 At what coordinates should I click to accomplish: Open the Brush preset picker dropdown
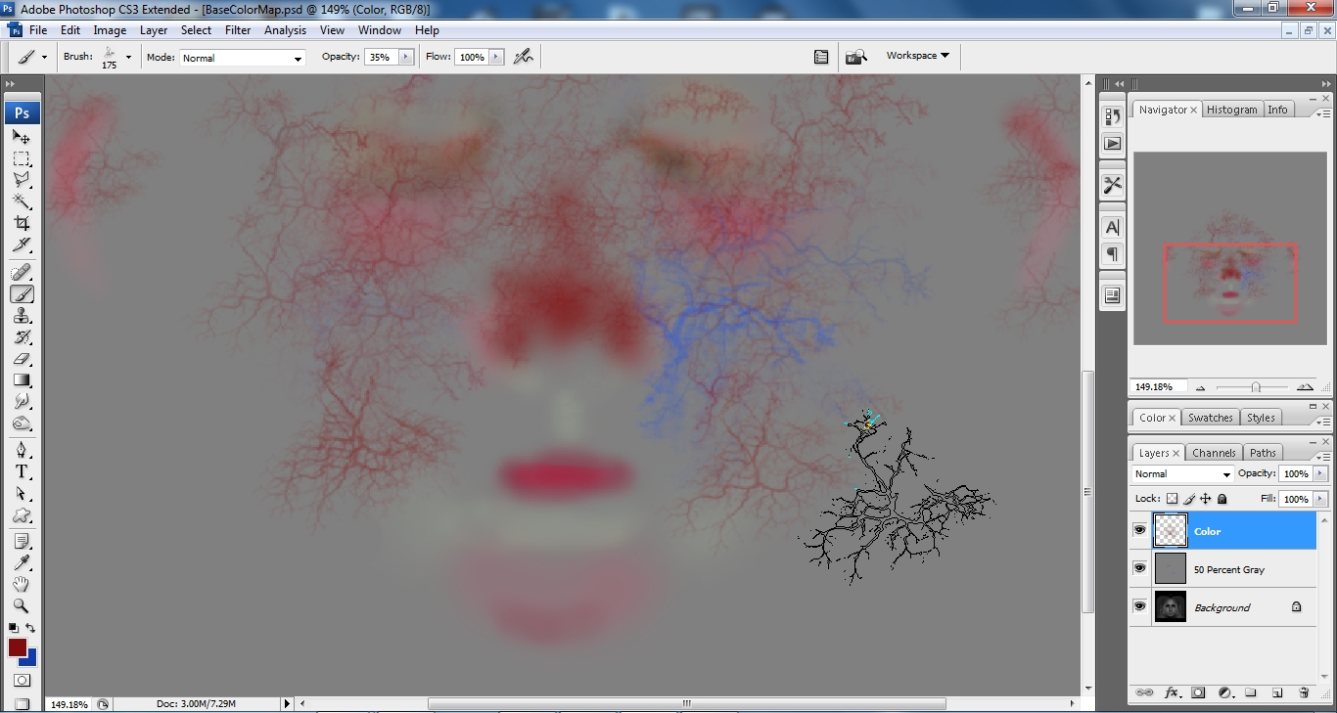(128, 57)
